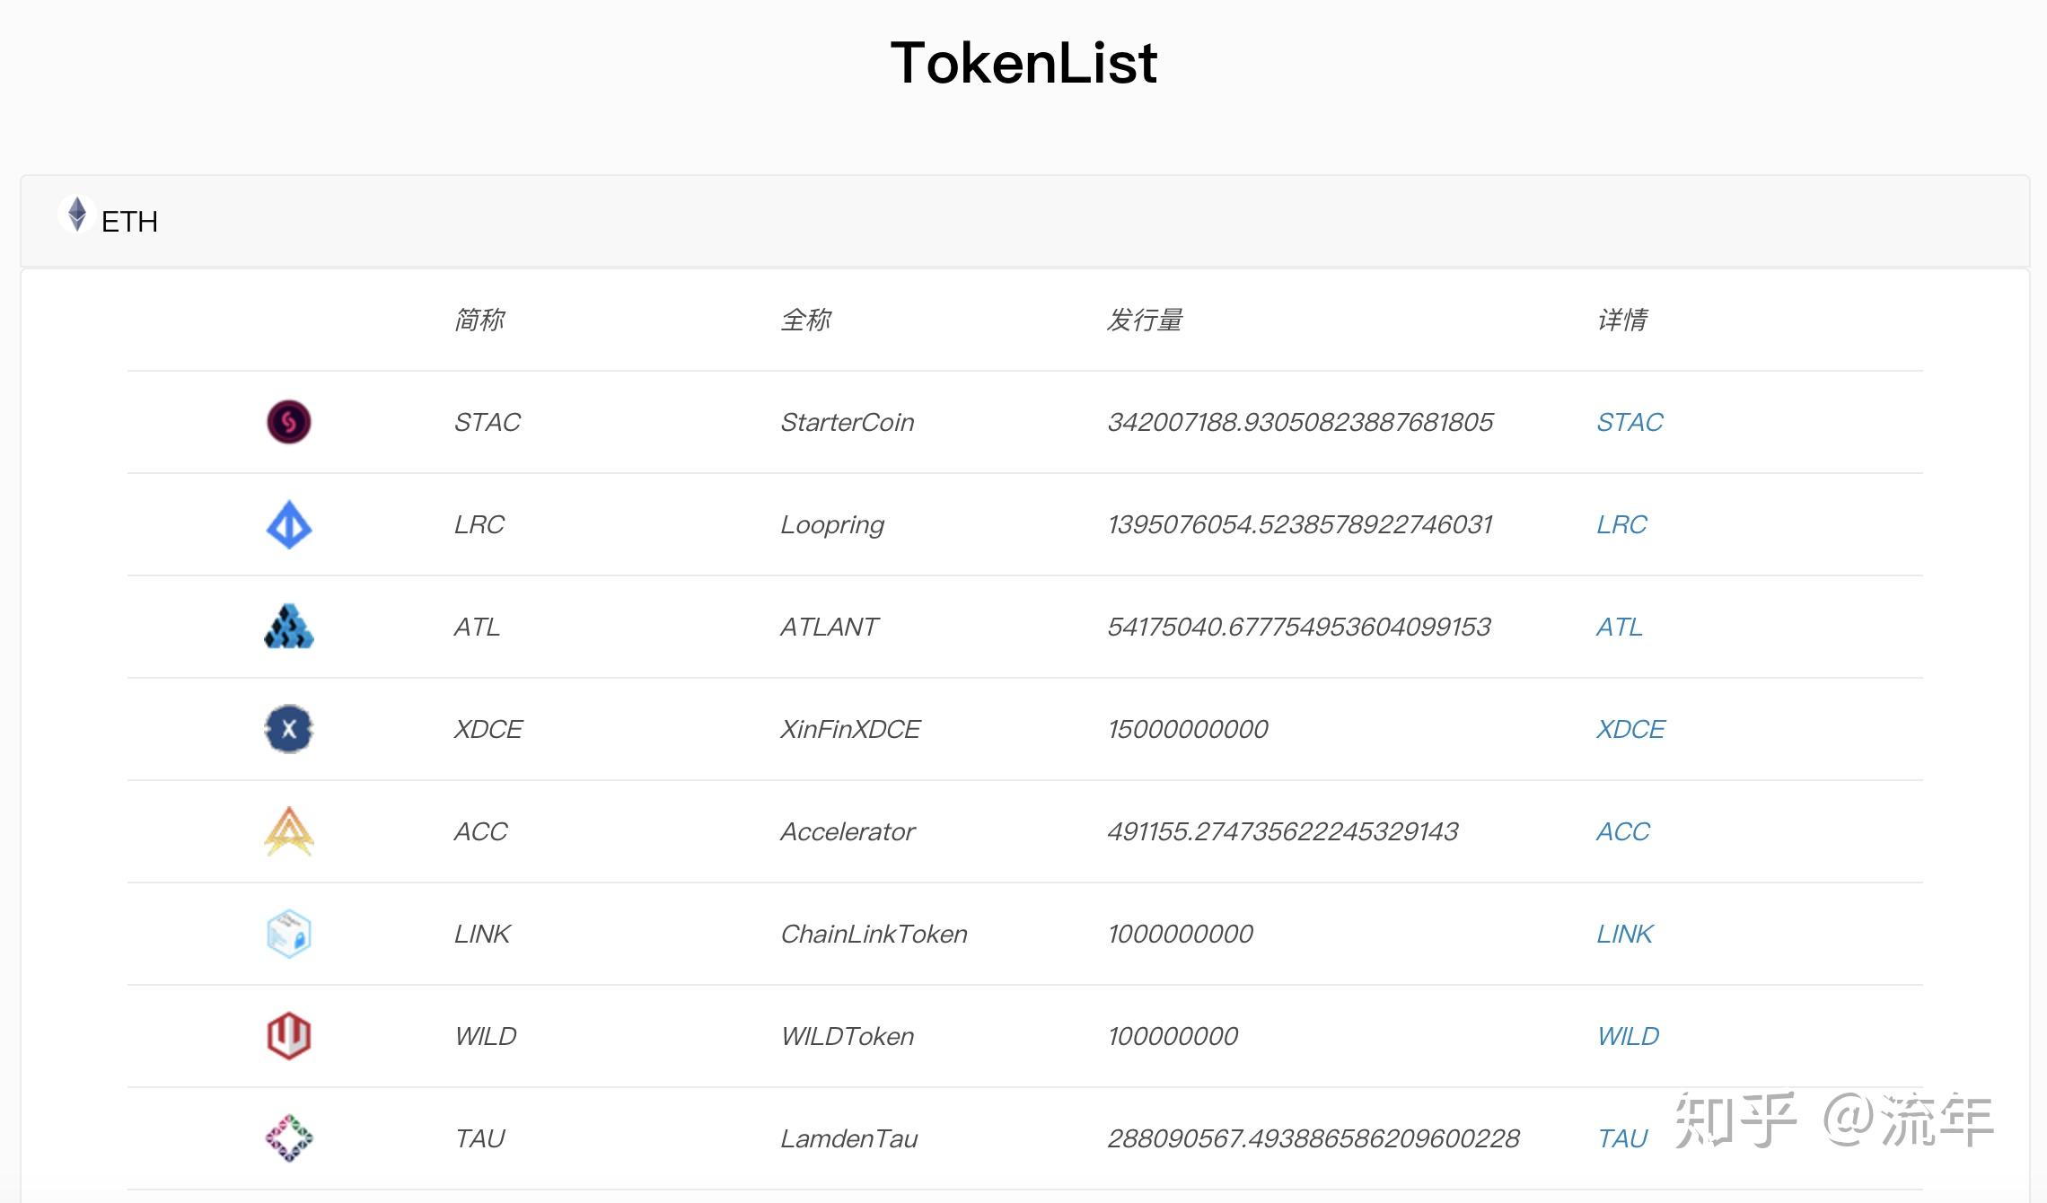Open LINK detail link
Viewport: 2047px width, 1203px height.
[1624, 934]
